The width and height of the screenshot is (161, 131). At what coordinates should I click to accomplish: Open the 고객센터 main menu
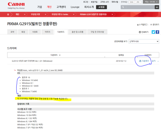(x=61, y=7)
